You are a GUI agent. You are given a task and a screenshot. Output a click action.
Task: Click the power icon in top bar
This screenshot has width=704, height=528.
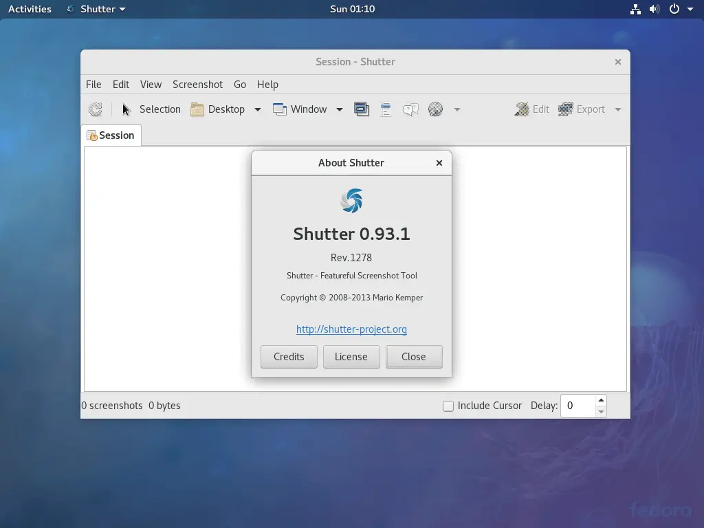pyautogui.click(x=674, y=9)
